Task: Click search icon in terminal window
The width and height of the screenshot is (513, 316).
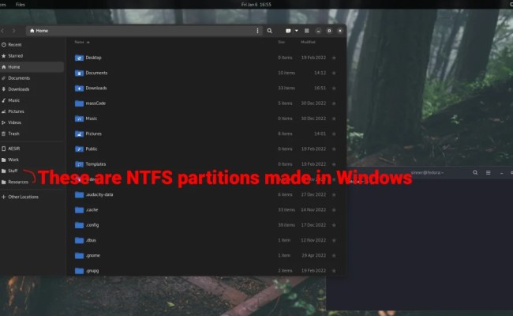Action: click(x=475, y=172)
